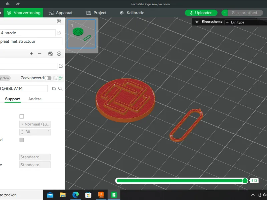Click the 613 slider value label

(x=254, y=181)
